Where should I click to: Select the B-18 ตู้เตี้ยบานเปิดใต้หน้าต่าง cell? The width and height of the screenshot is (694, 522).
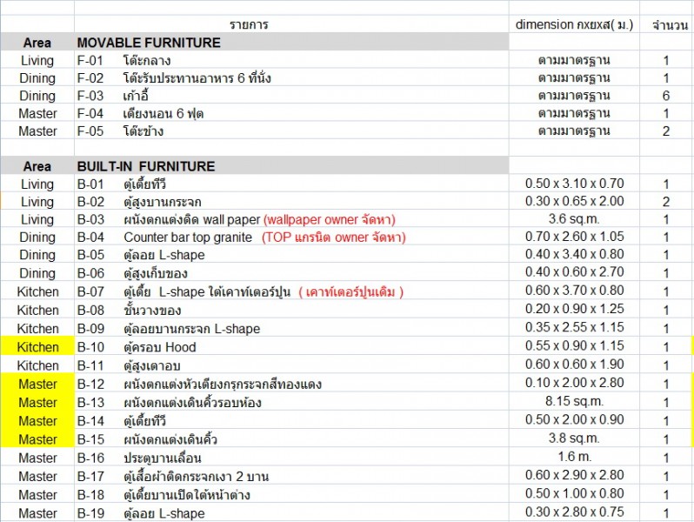(291, 494)
